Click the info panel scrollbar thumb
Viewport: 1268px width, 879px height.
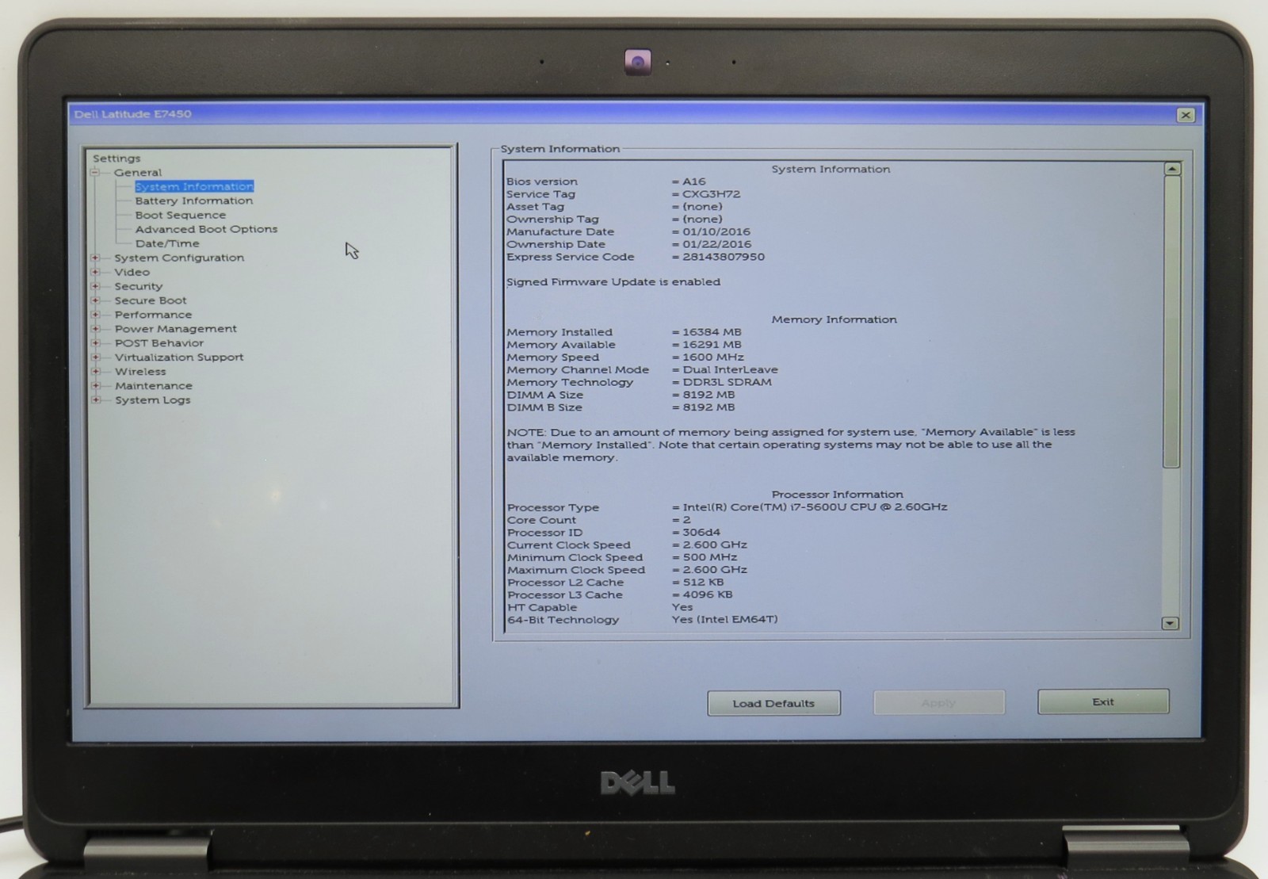1172,322
